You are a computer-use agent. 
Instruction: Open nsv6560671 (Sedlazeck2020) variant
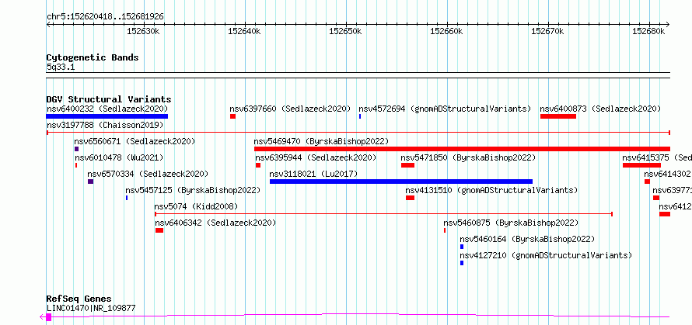coord(135,141)
